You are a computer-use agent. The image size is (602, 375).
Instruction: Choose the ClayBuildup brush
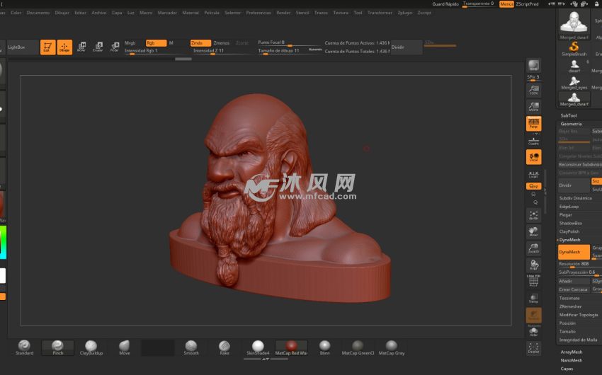91,347
